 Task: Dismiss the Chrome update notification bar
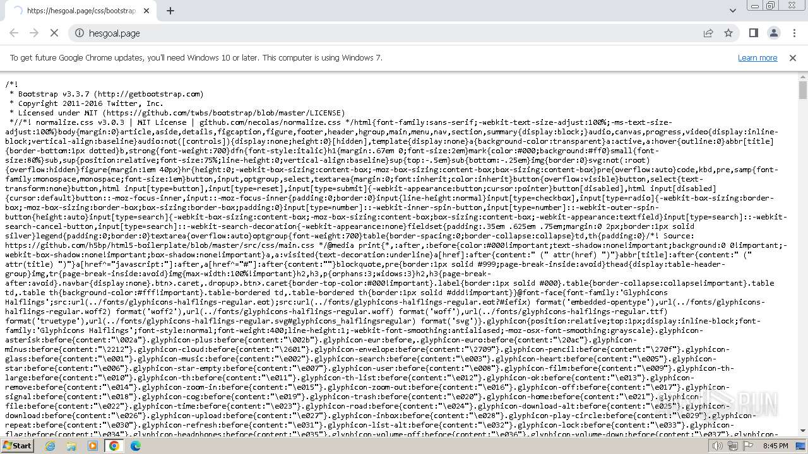tap(793, 57)
